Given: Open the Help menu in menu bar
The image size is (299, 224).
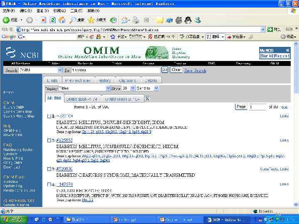Looking at the screenshot, I should 93,11.
